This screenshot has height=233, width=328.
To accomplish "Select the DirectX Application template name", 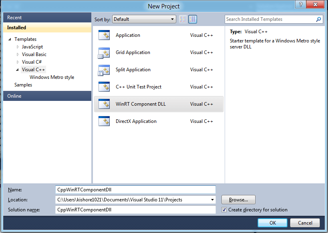I will coord(136,121).
